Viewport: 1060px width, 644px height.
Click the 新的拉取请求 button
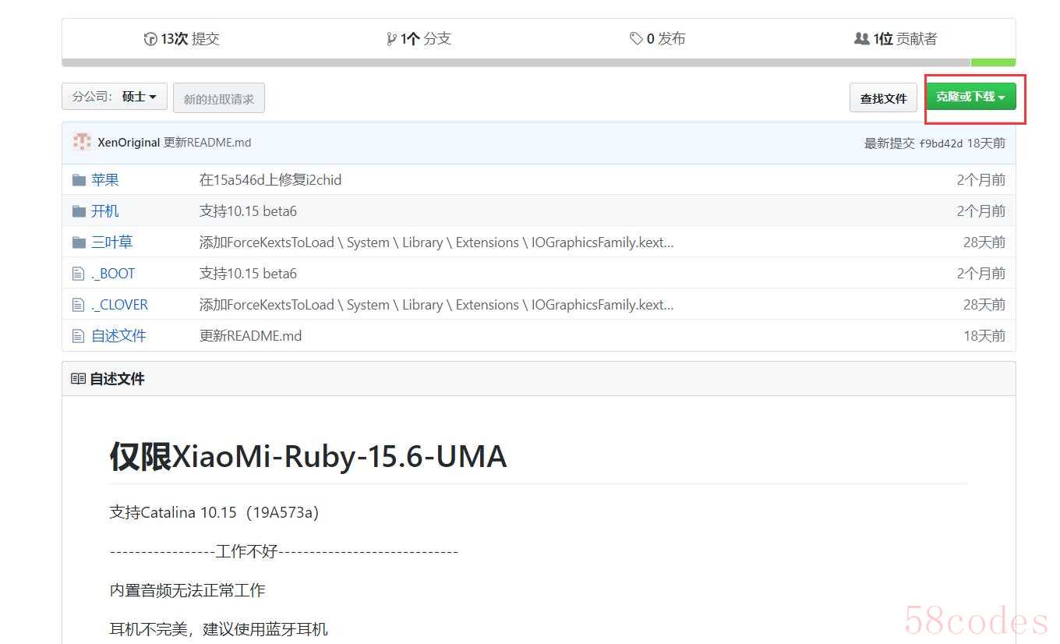point(218,99)
